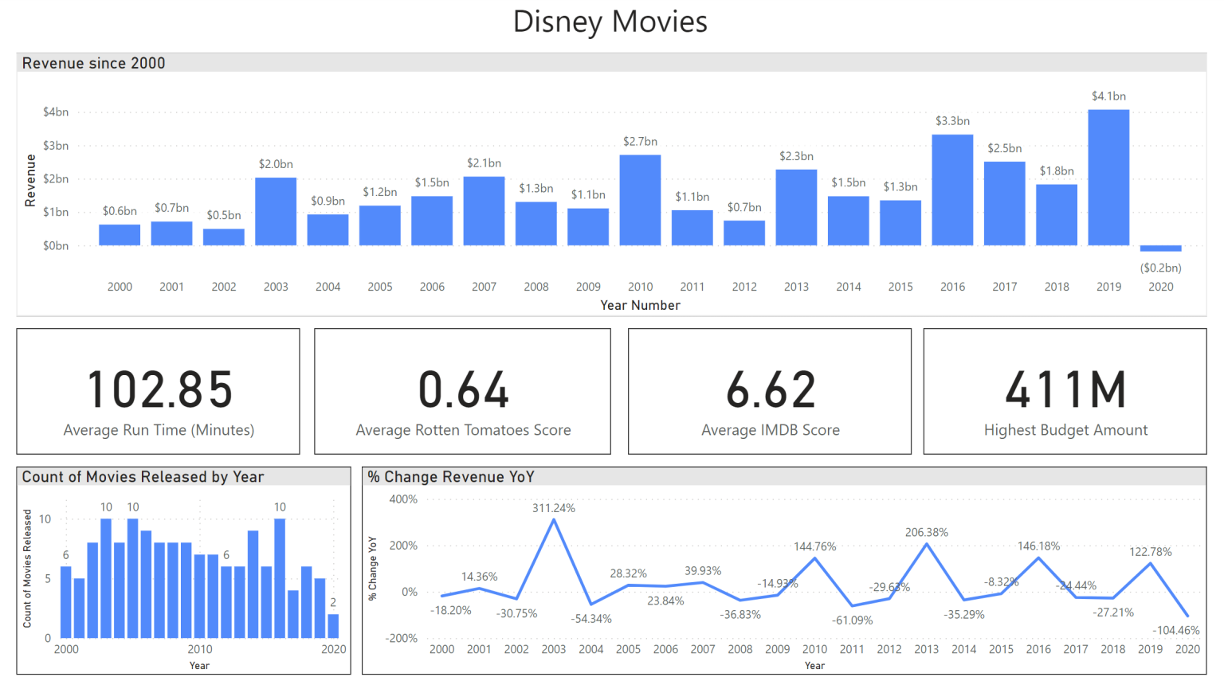Screen dimensions: 1224x677
Task: Select the Average Run Time KPI card
Action: point(158,390)
